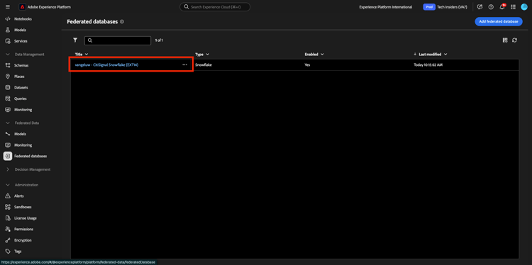This screenshot has width=532, height=265.
Task: Click Experience Platform International org name
Action: tap(386, 7)
